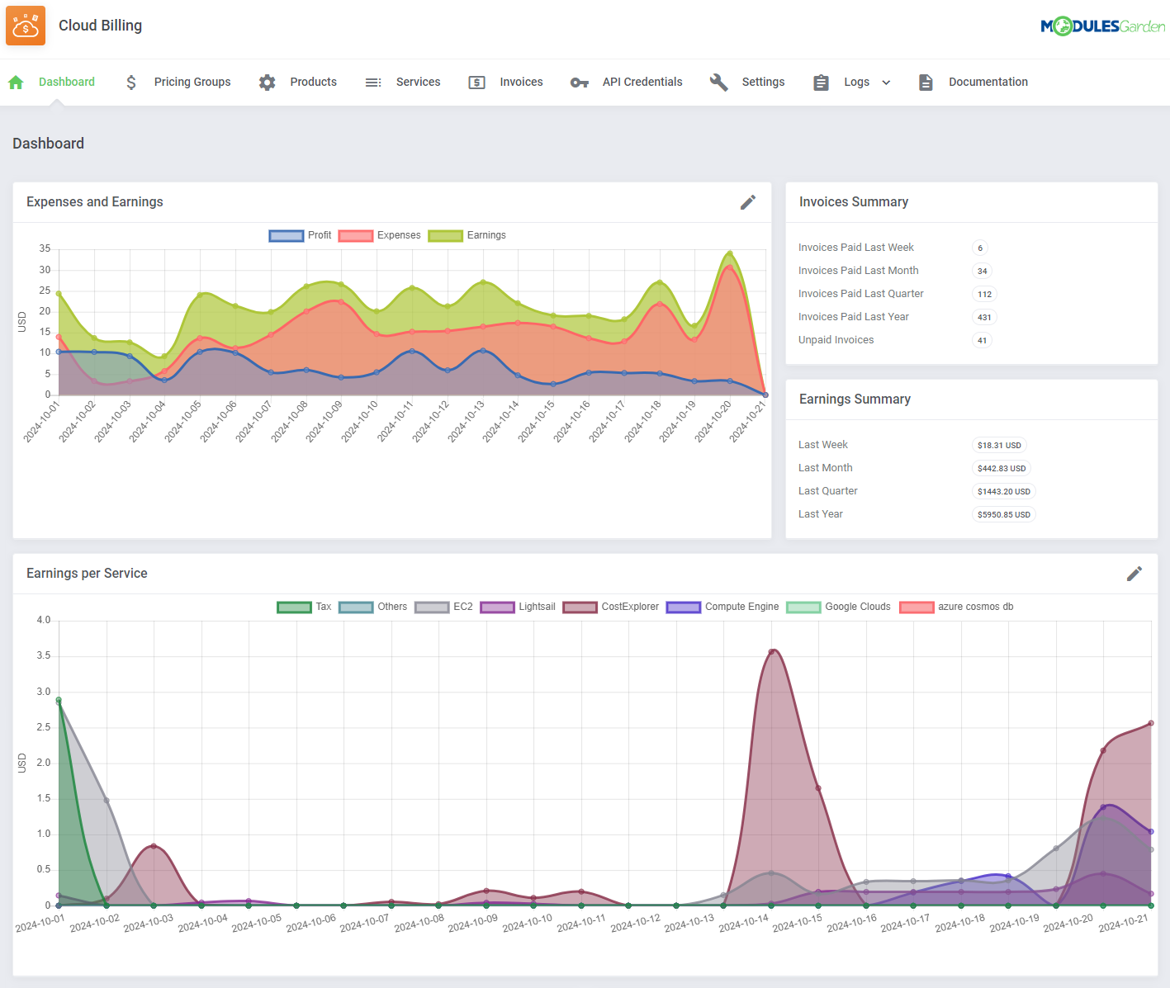Click the azure cosmos db legend color box
The image size is (1170, 988).
pos(917,607)
